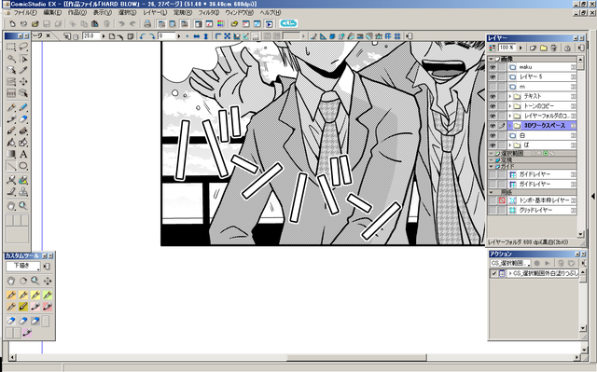Viewport: 597px width, 372px height.
Task: Click the undo arrow icon
Action: click(121, 23)
